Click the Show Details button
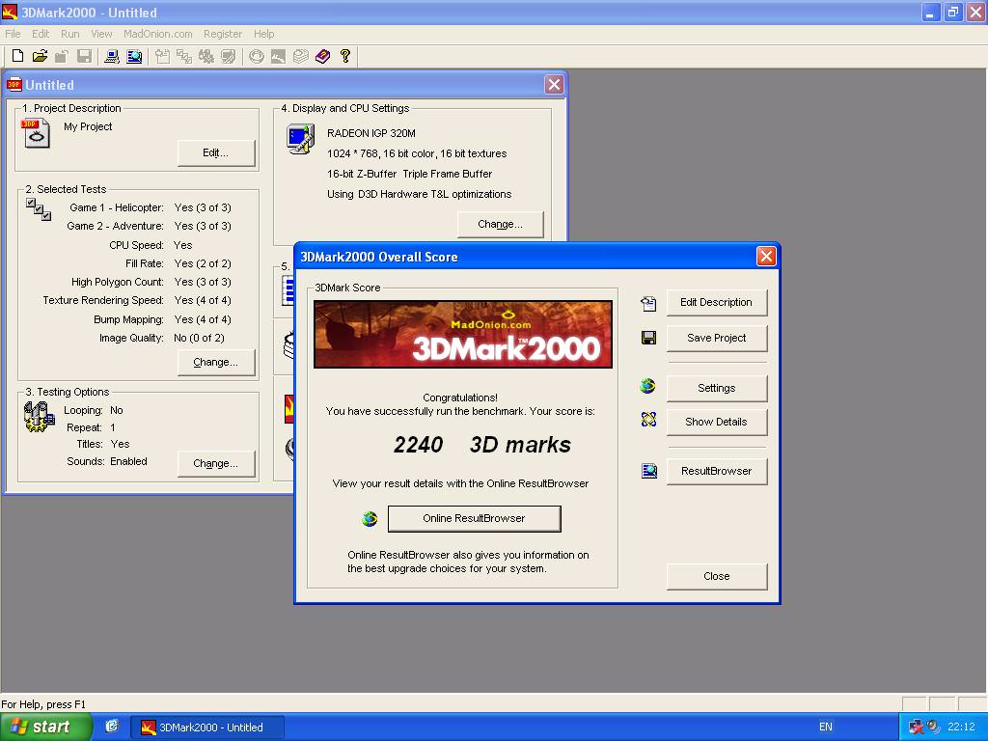988x741 pixels. (x=717, y=422)
